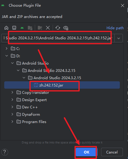Create a new folder with toolbar icon
The image size is (128, 159).
click(x=40, y=28)
